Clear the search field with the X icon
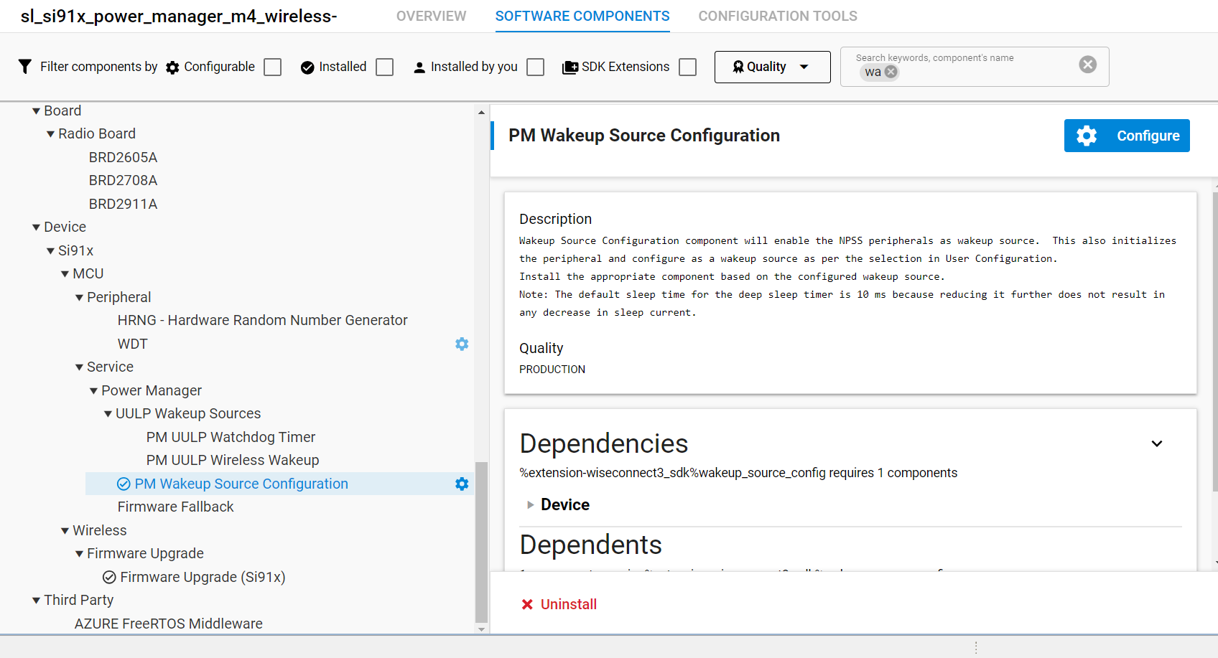 1087,65
